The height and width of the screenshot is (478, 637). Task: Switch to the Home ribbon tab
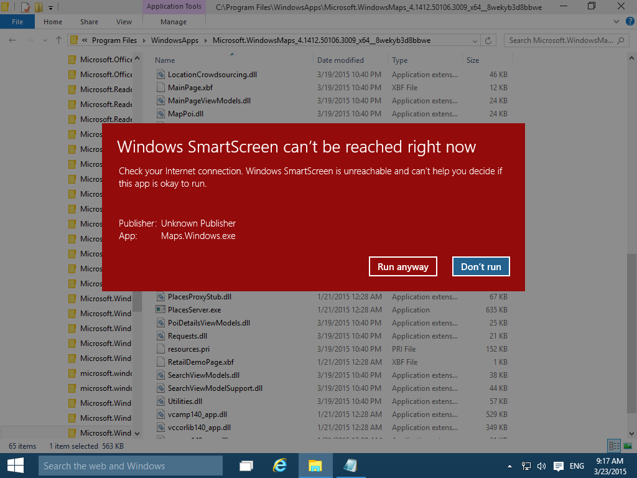point(53,22)
